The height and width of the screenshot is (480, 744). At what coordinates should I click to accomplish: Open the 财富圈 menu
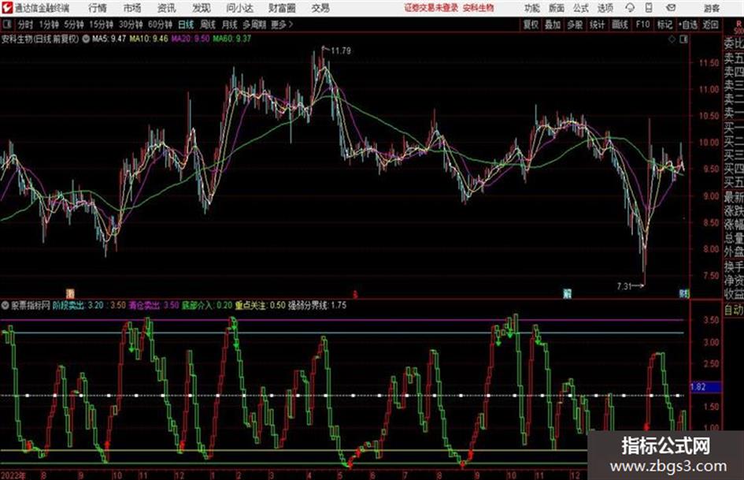pyautogui.click(x=282, y=8)
